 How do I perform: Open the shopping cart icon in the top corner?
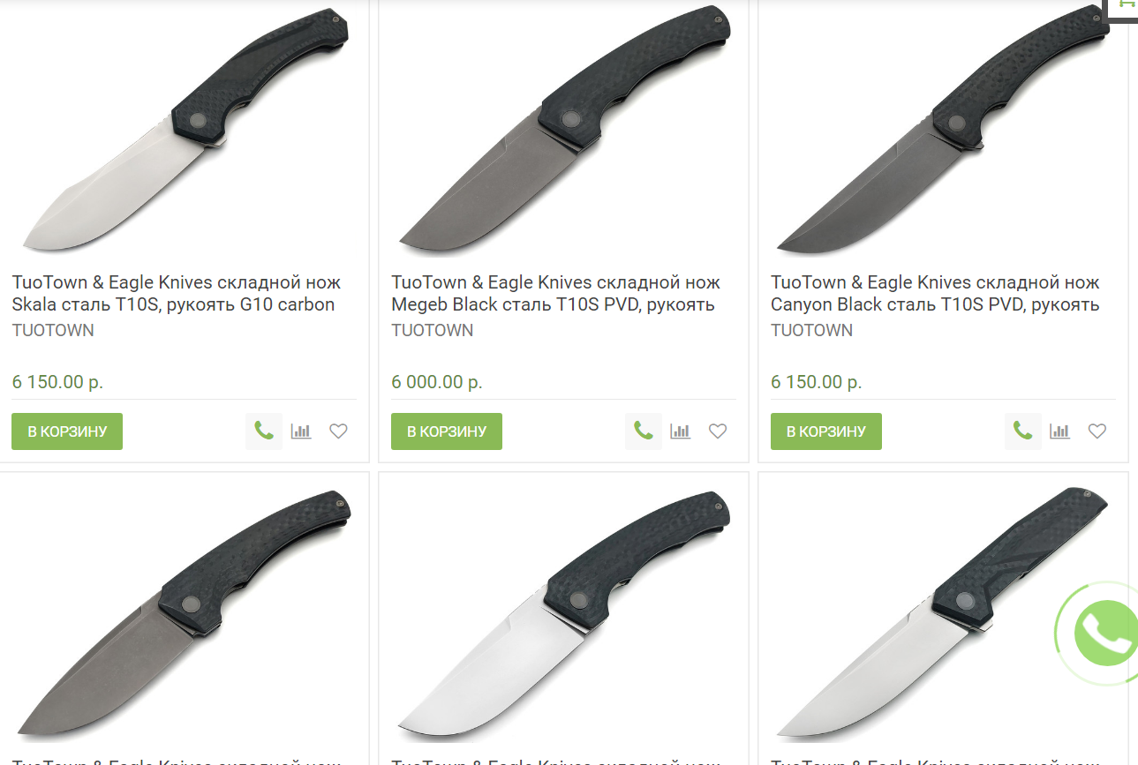click(x=1125, y=7)
